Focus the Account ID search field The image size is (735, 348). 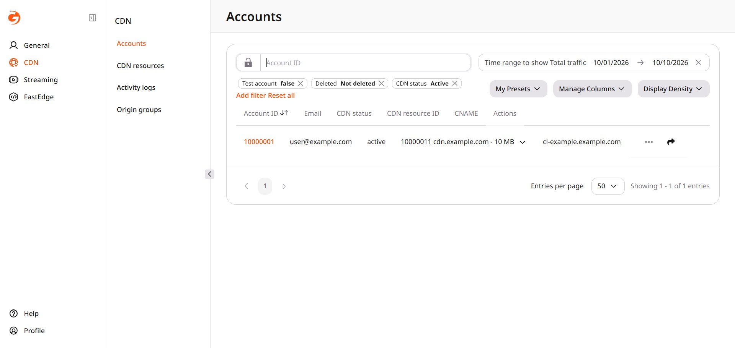point(366,63)
